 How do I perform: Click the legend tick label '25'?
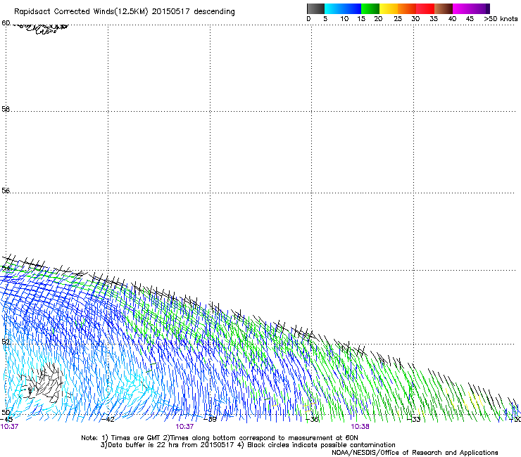point(398,19)
